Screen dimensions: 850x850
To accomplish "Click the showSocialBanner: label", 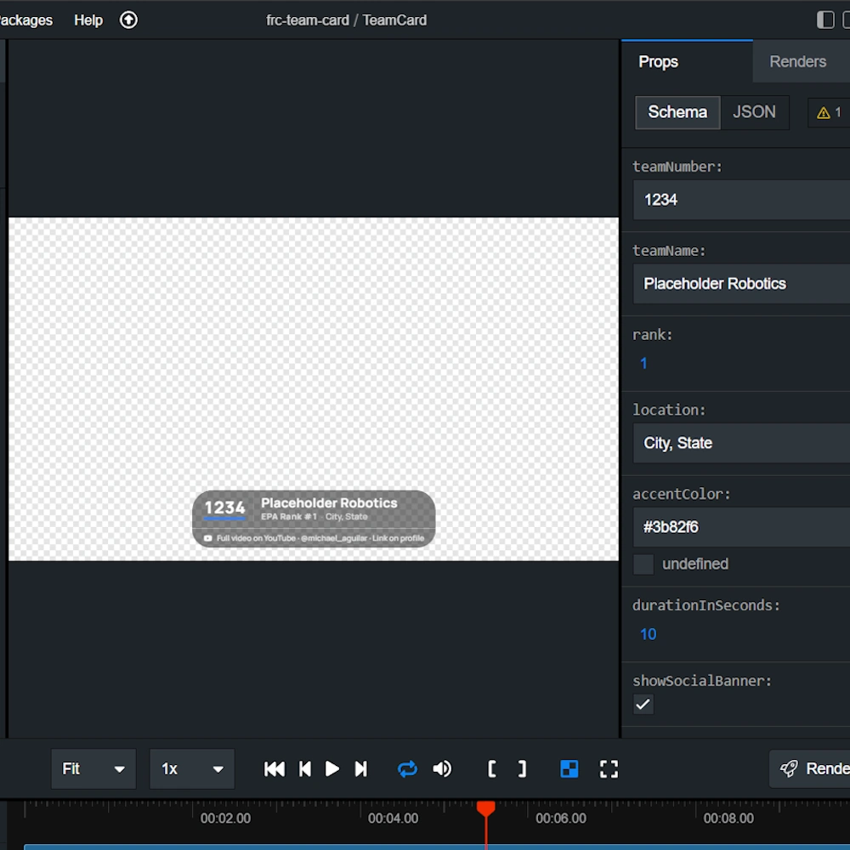I will point(702,681).
